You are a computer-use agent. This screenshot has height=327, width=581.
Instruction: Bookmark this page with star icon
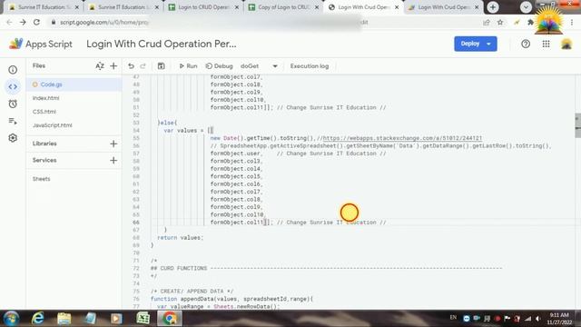(500, 22)
